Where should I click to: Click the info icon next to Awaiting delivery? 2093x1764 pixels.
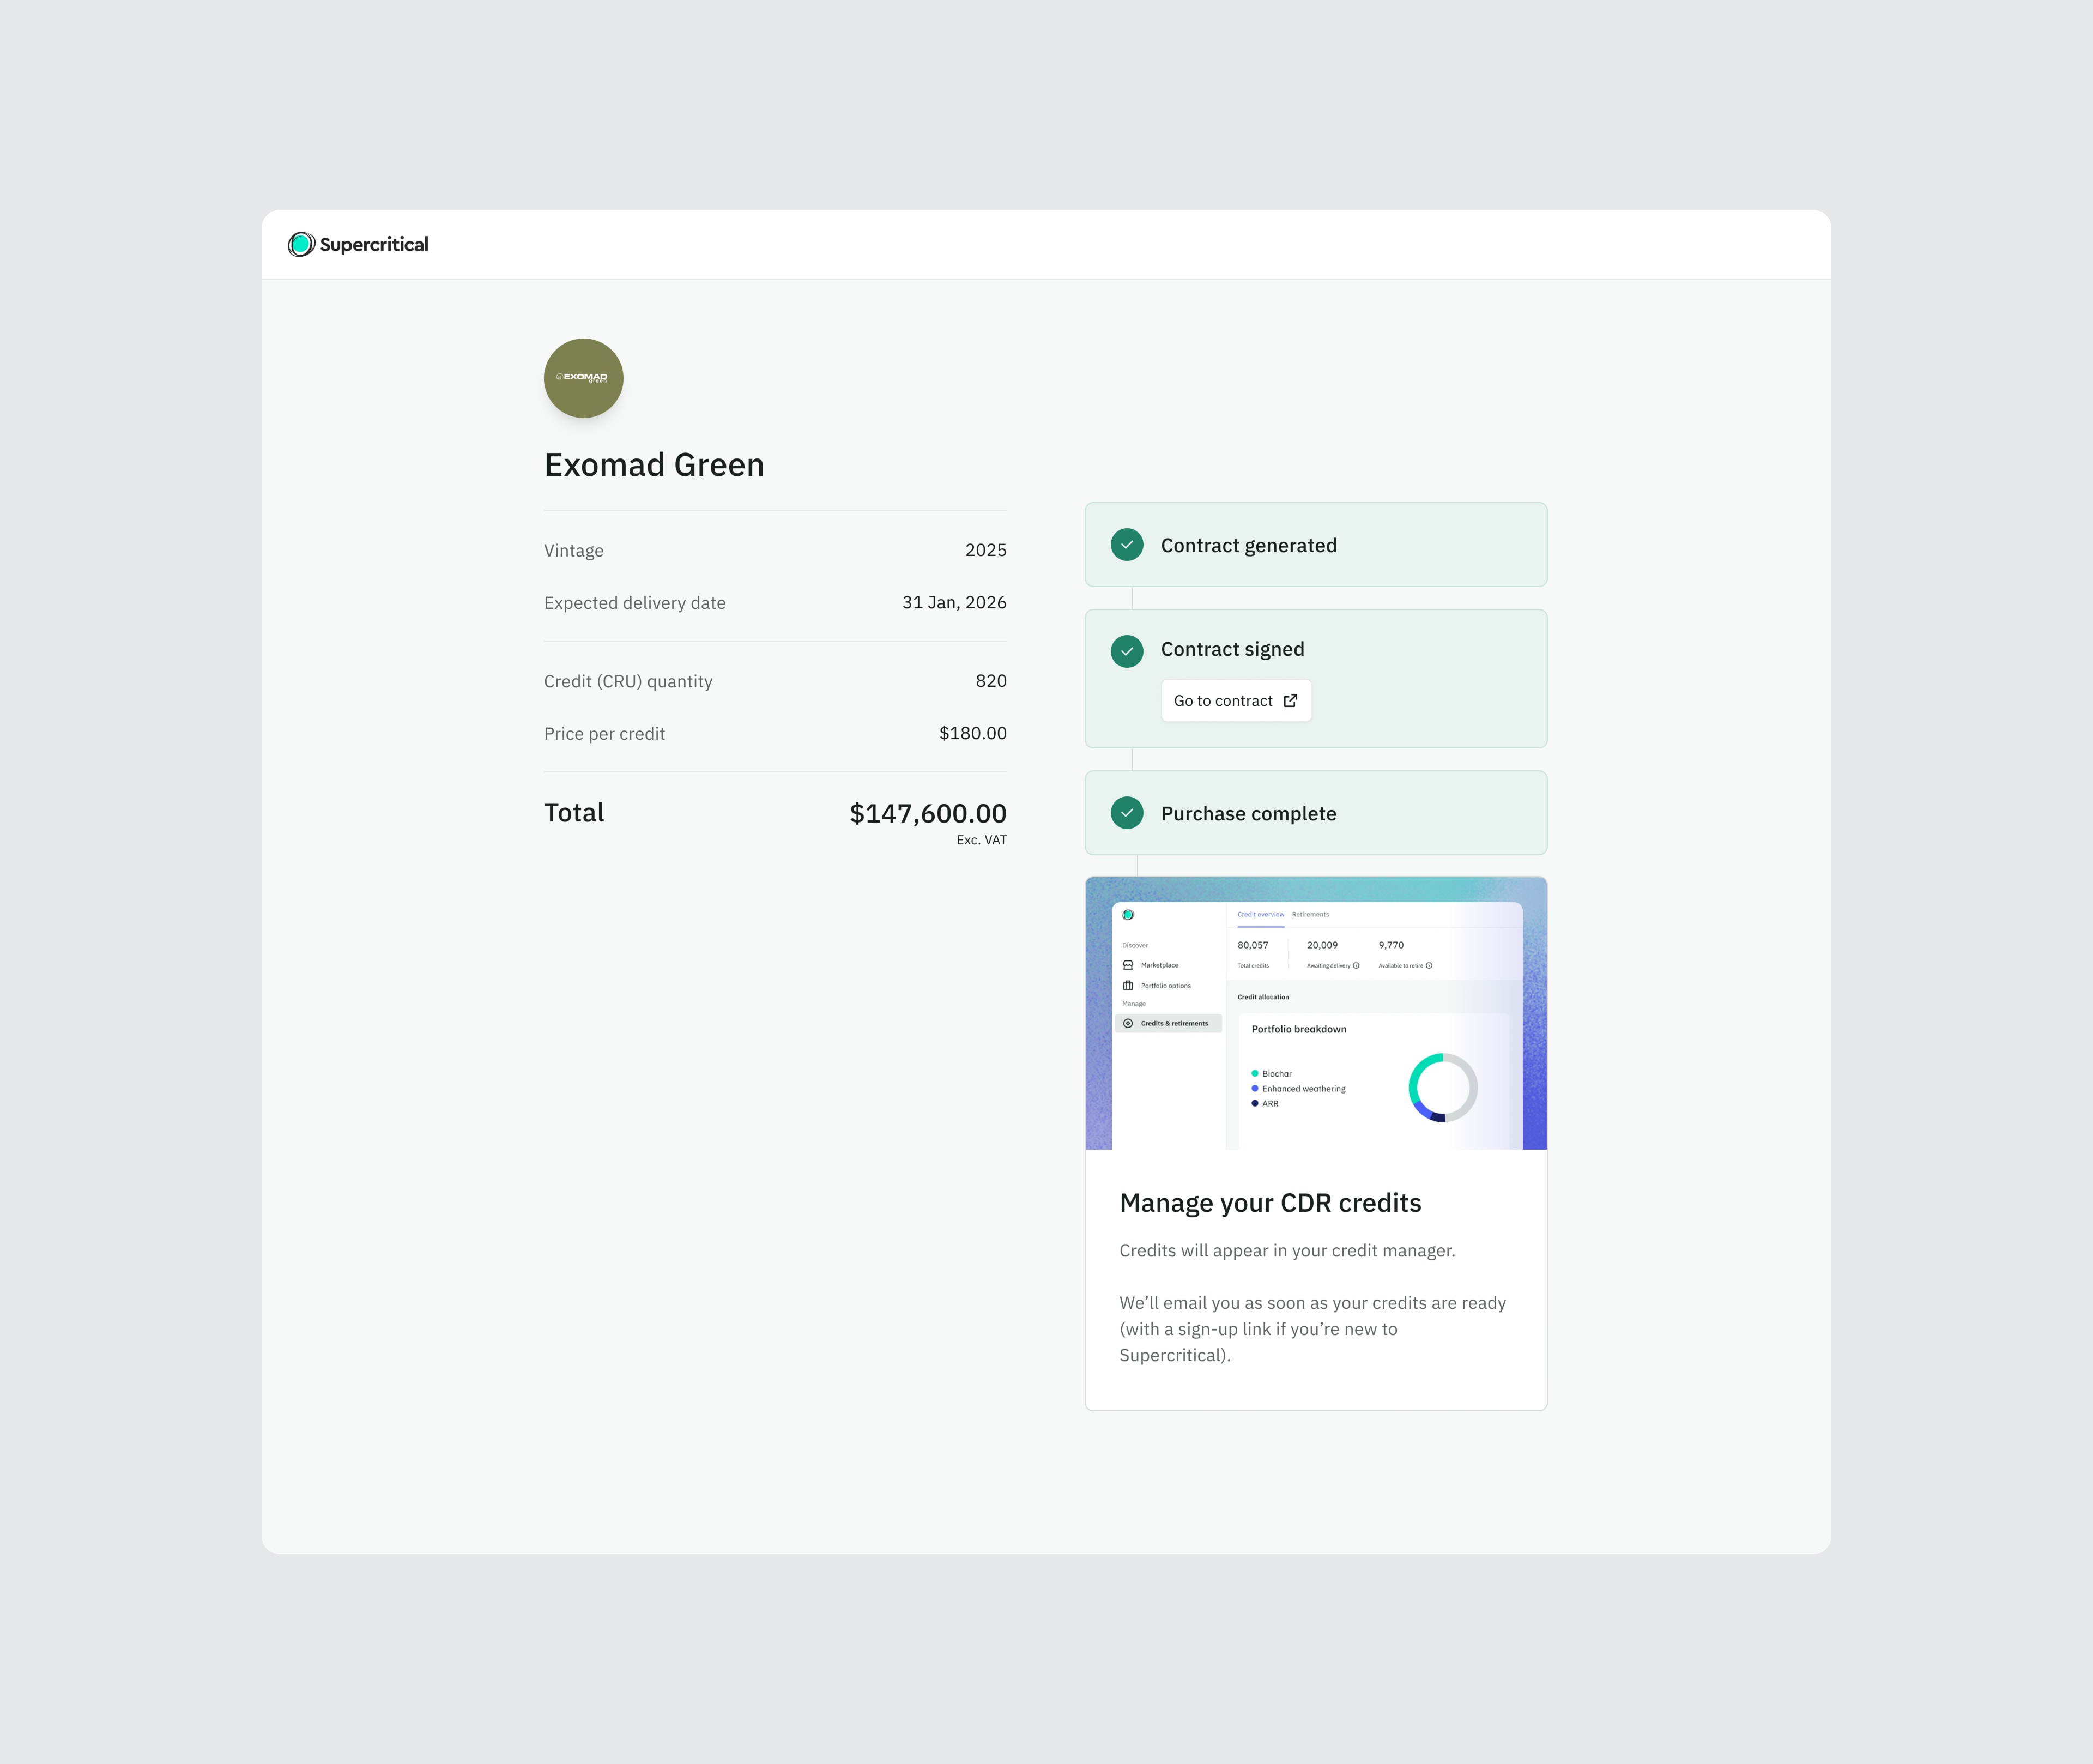[x=1356, y=965]
